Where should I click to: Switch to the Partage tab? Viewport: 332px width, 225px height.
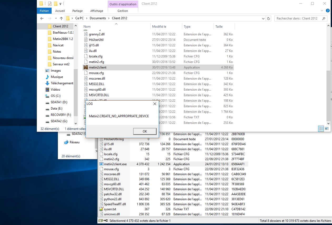click(x=77, y=11)
